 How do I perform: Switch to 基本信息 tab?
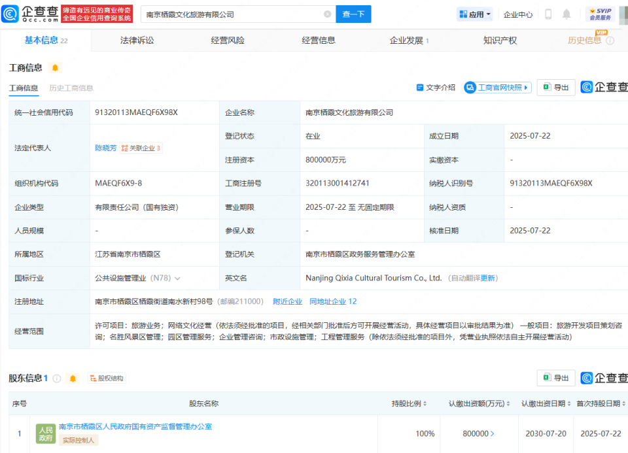point(46,41)
